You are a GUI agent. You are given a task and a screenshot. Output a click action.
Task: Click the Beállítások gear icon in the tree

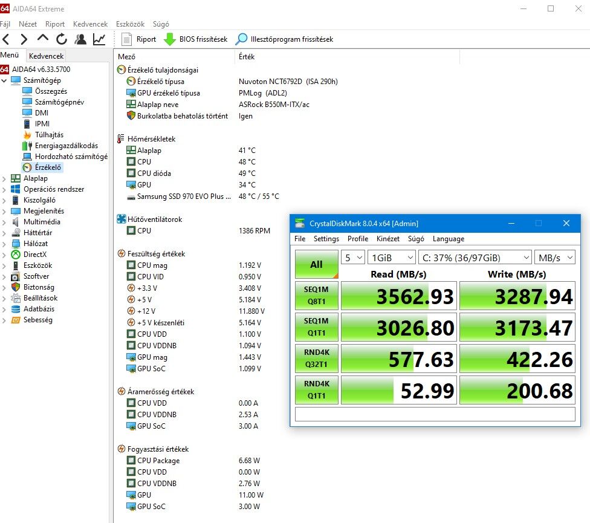[x=16, y=298]
